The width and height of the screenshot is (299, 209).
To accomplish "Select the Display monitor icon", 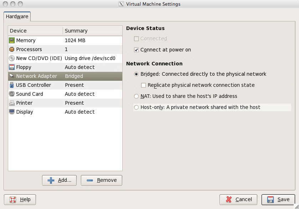I will [12, 112].
